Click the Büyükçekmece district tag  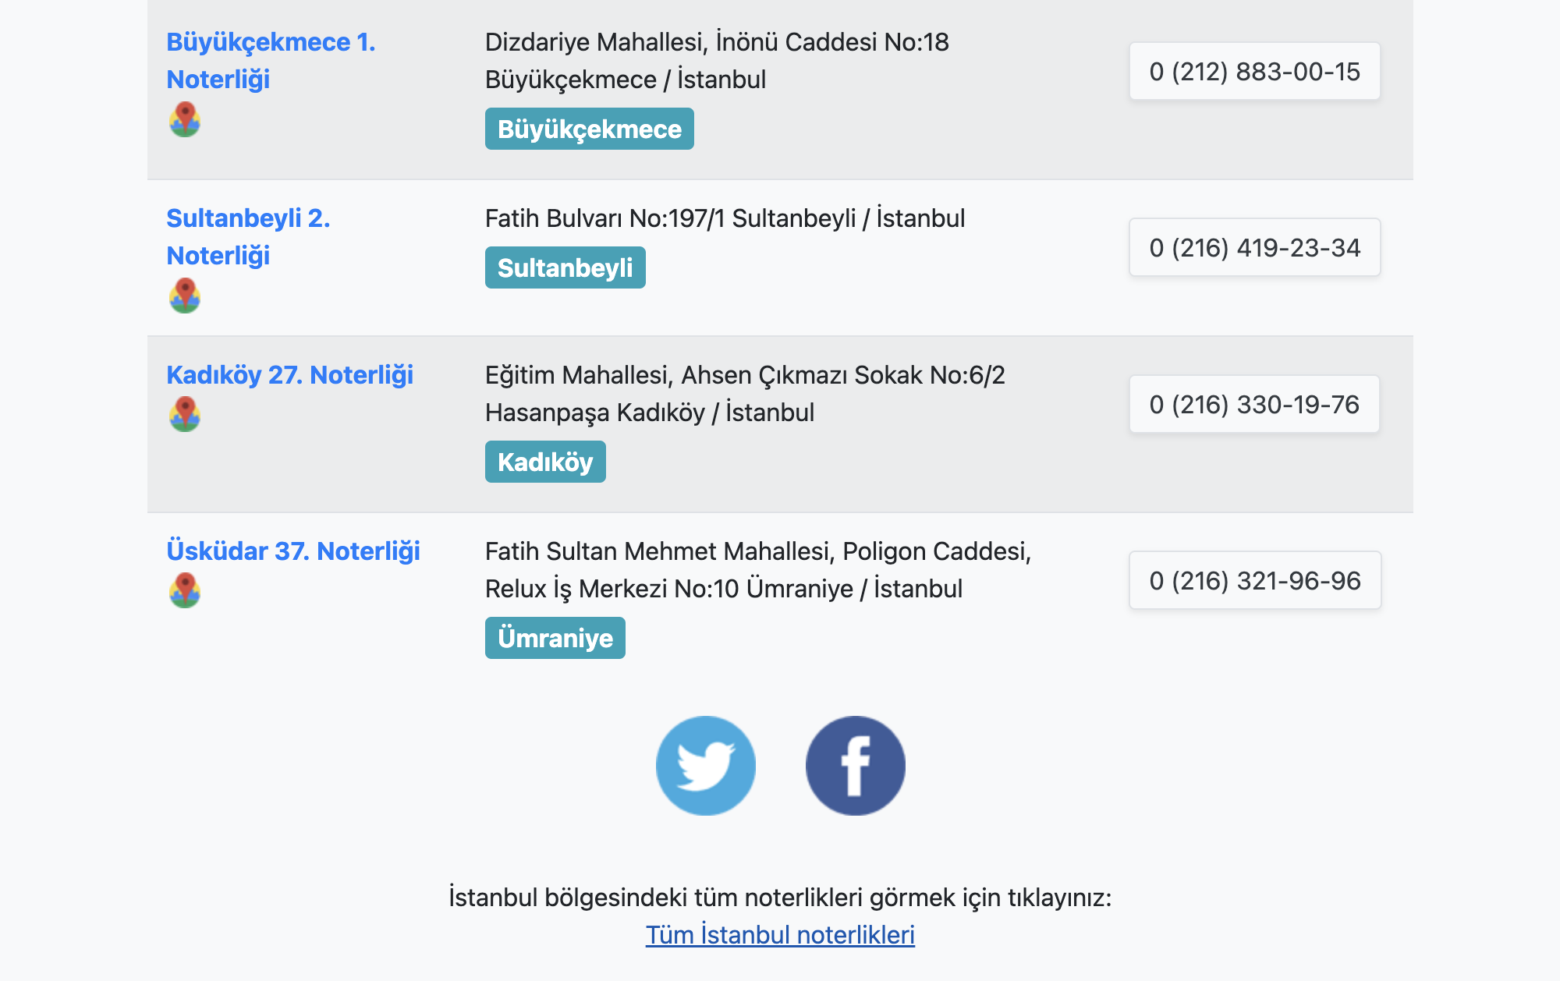pyautogui.click(x=590, y=129)
